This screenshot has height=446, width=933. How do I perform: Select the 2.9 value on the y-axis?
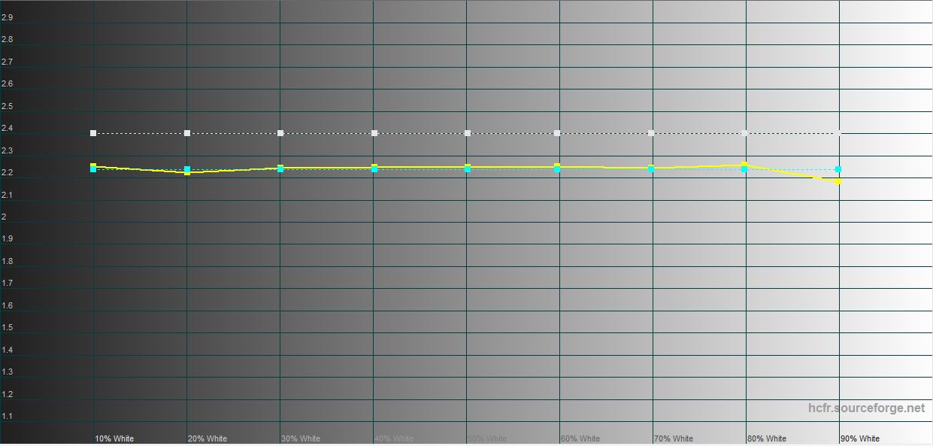point(8,17)
